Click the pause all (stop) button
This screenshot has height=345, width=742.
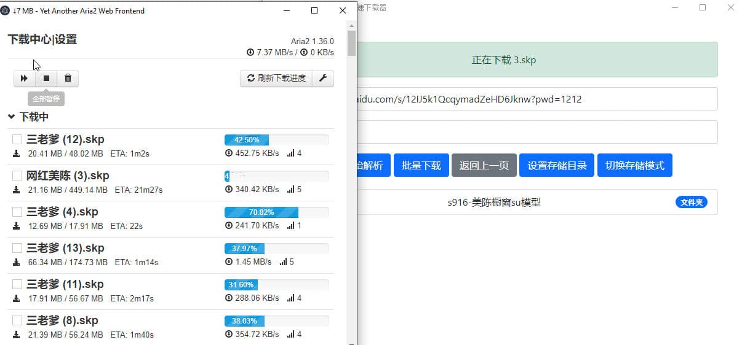tap(46, 79)
